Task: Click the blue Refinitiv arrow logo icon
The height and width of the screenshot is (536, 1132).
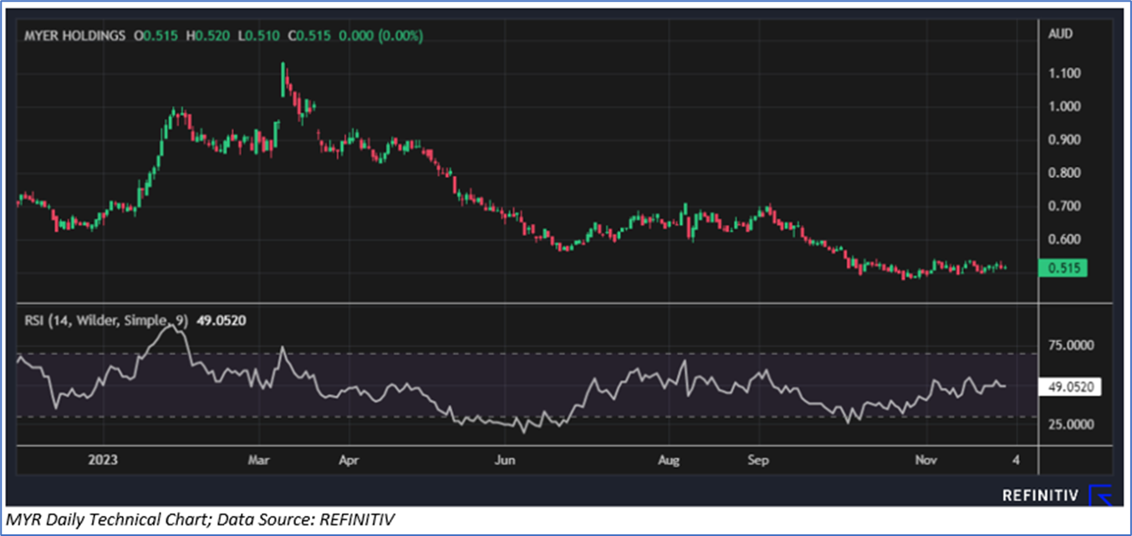Action: pos(1102,495)
